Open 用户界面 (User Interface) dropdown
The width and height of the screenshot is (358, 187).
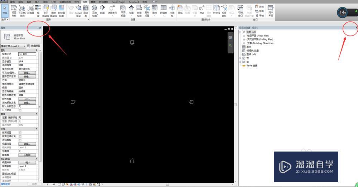pyautogui.click(x=271, y=11)
